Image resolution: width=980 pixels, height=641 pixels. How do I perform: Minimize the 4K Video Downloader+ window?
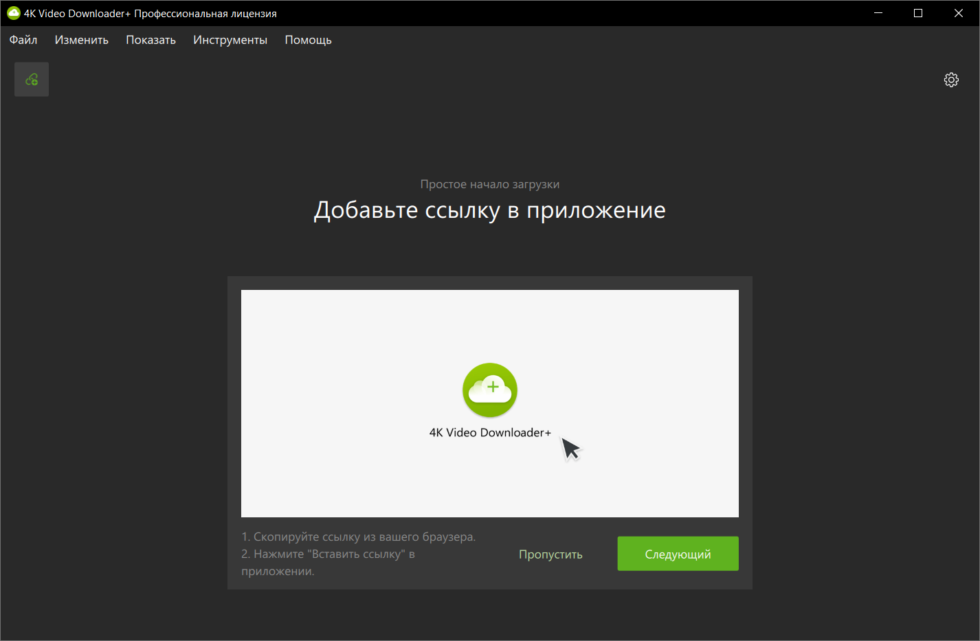pyautogui.click(x=878, y=13)
